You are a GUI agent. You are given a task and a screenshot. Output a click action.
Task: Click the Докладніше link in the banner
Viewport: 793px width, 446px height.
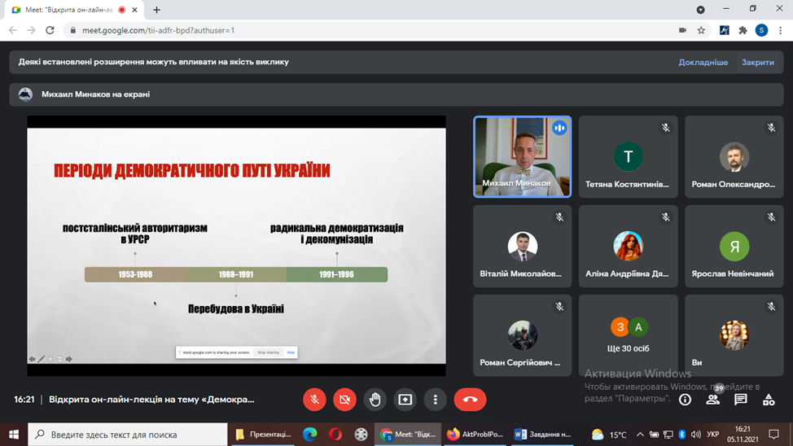pos(703,62)
